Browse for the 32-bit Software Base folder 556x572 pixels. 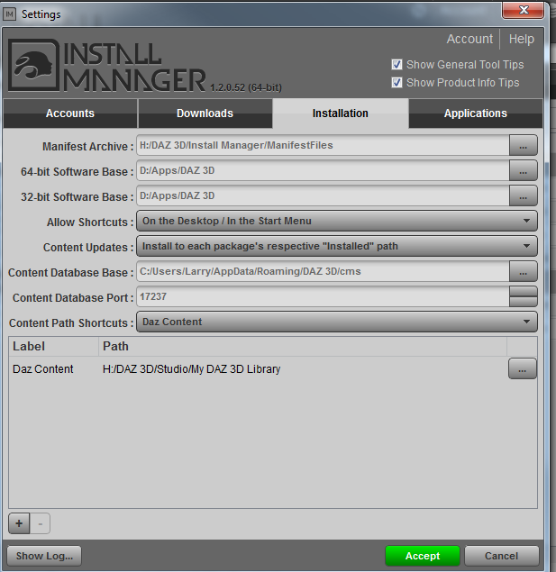tap(523, 195)
